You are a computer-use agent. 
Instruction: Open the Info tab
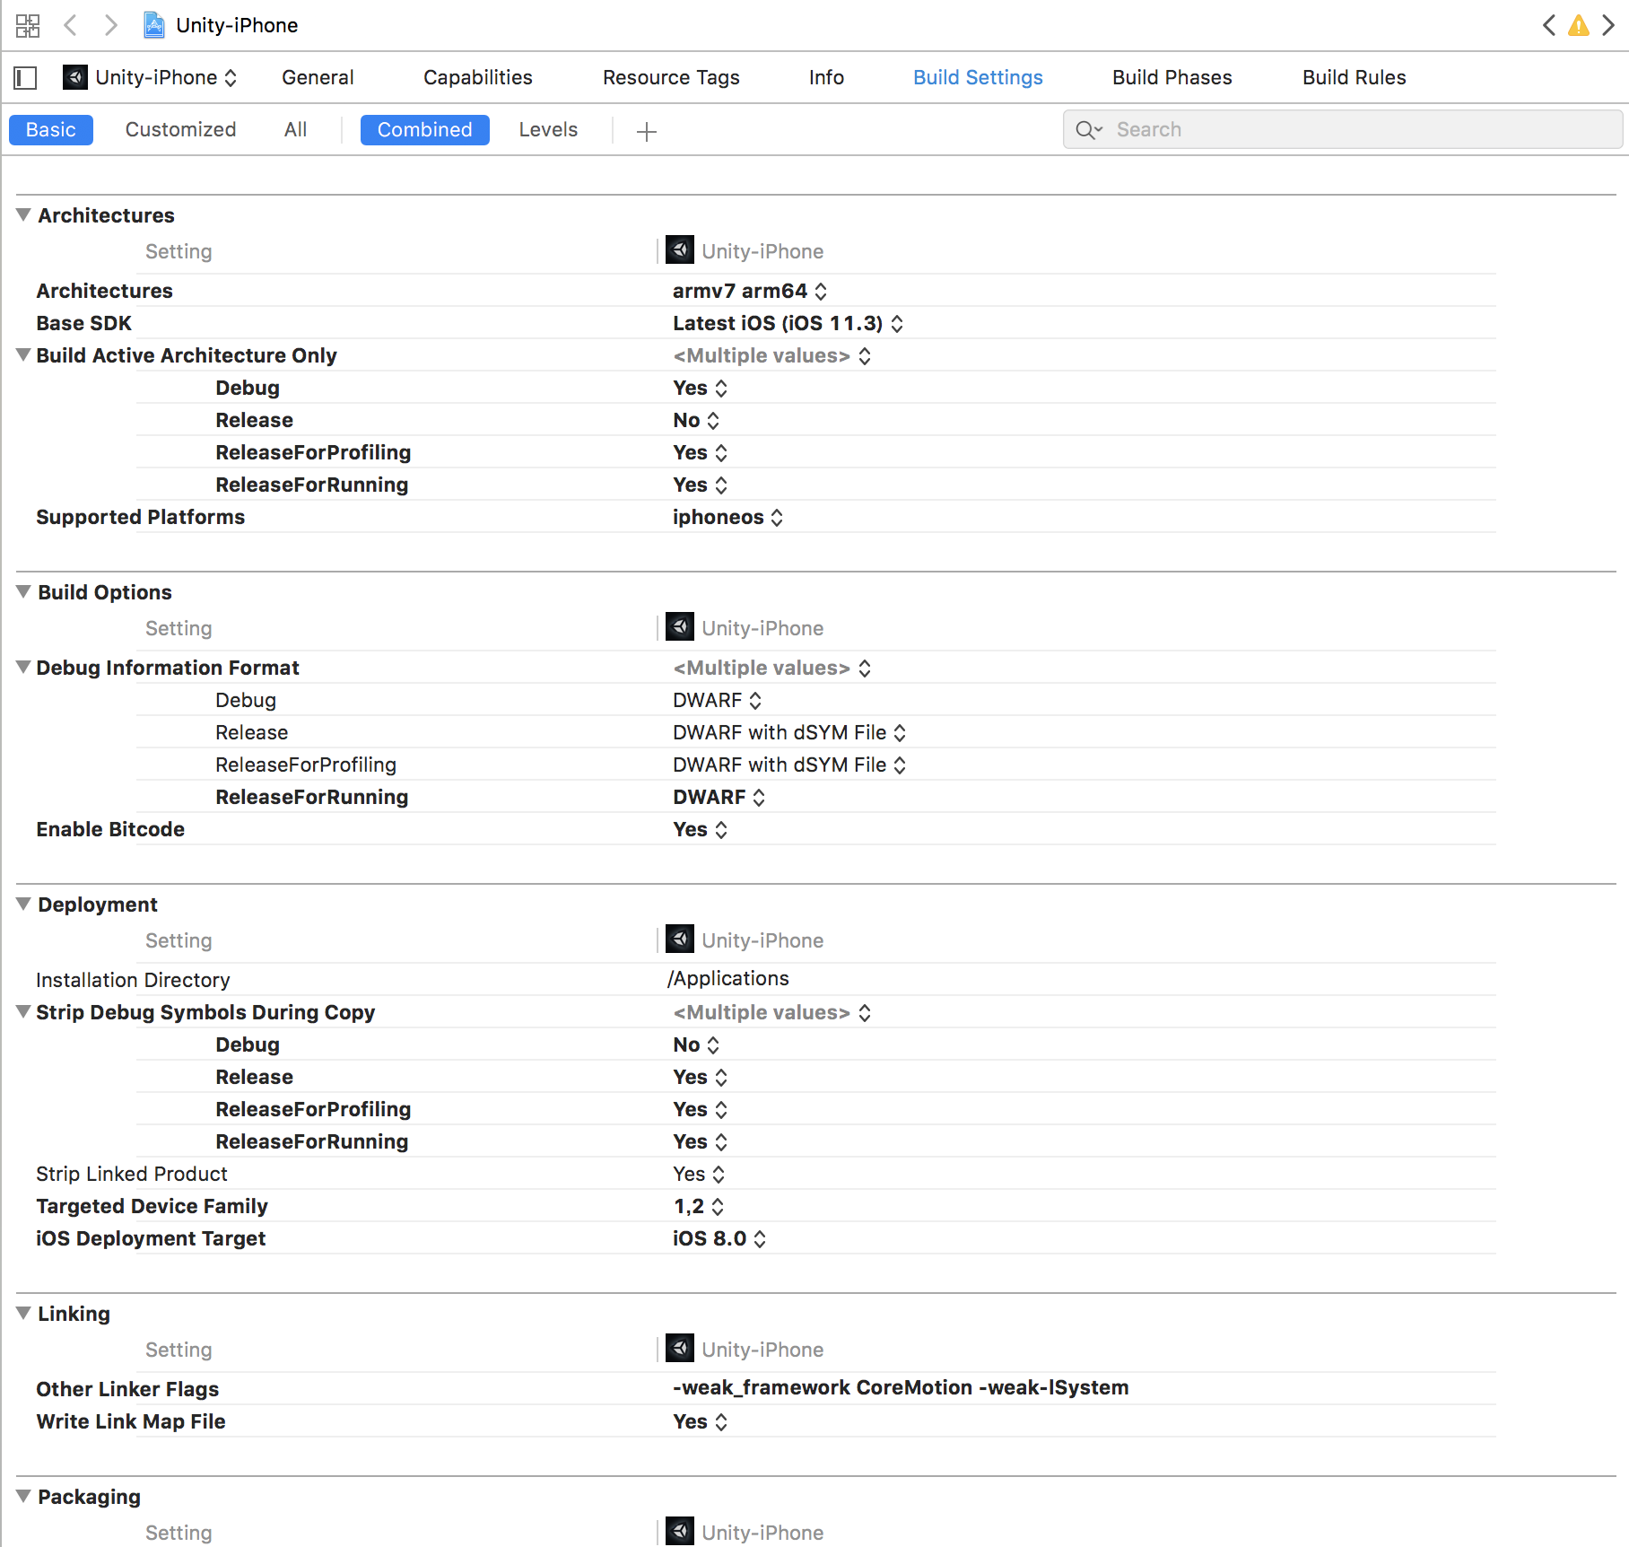click(826, 77)
